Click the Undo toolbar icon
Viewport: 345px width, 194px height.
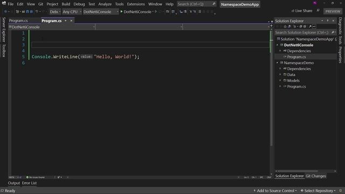[37, 11]
